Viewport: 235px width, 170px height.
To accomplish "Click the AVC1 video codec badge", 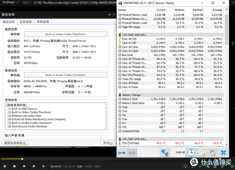I will 88,167.
